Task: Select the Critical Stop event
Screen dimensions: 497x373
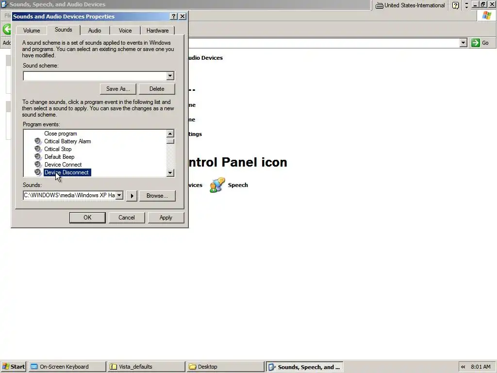Action: click(x=58, y=149)
